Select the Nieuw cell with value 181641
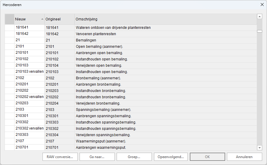 (x=29, y=28)
